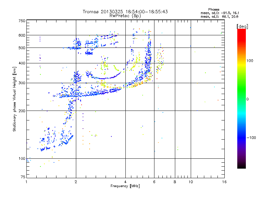
Task: Click the y-axis '300' tick label
Action: [22, 83]
